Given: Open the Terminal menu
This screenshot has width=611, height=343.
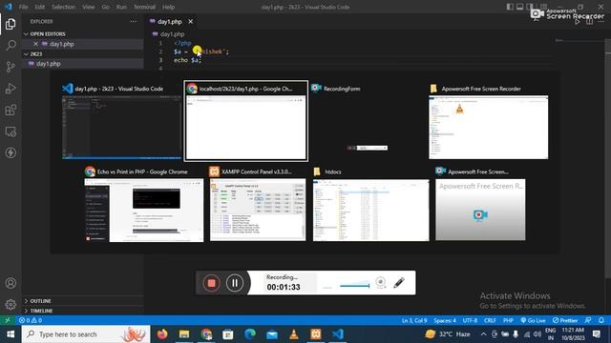Looking at the screenshot, I should pos(144,7).
